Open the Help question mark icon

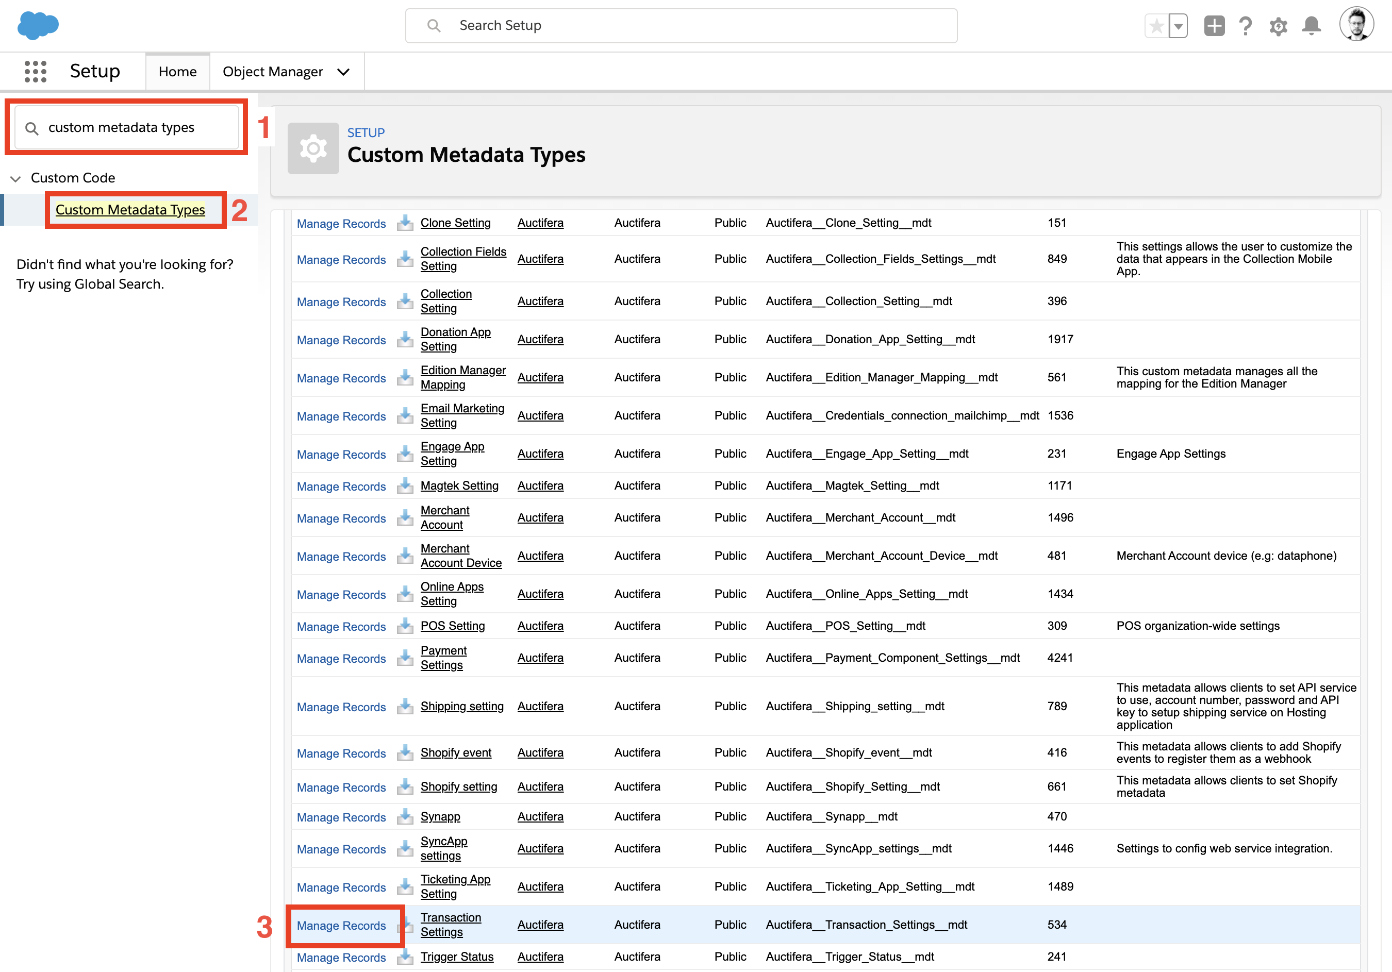pyautogui.click(x=1246, y=25)
